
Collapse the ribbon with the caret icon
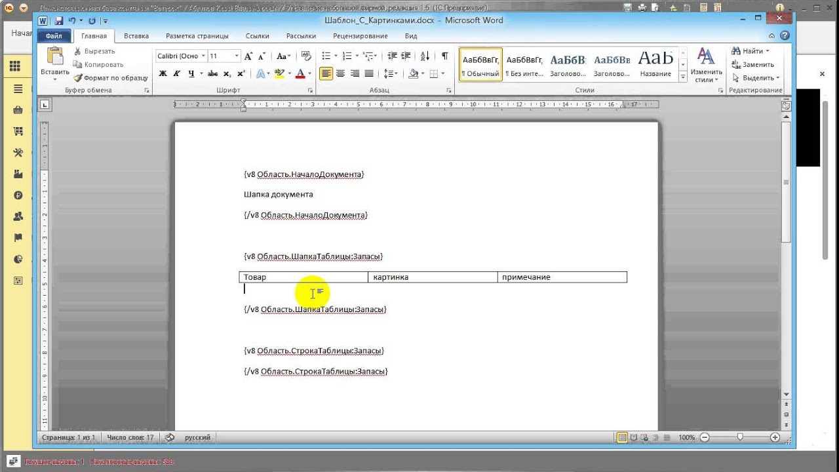click(772, 35)
